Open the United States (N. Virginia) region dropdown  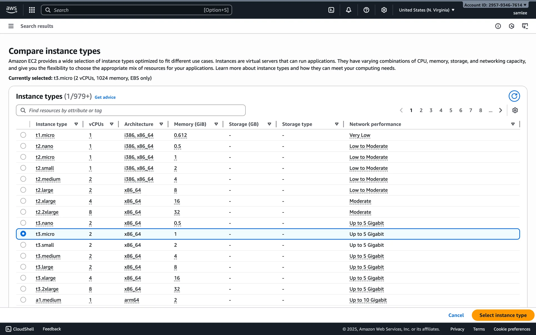pos(427,10)
